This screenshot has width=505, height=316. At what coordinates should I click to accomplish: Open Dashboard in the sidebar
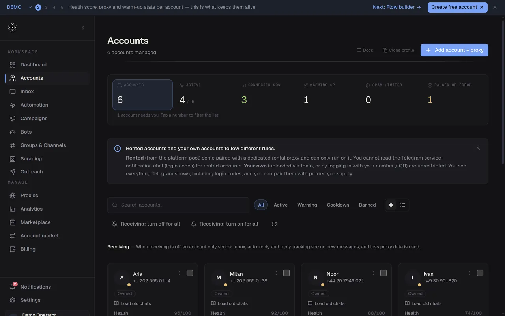tap(47, 65)
